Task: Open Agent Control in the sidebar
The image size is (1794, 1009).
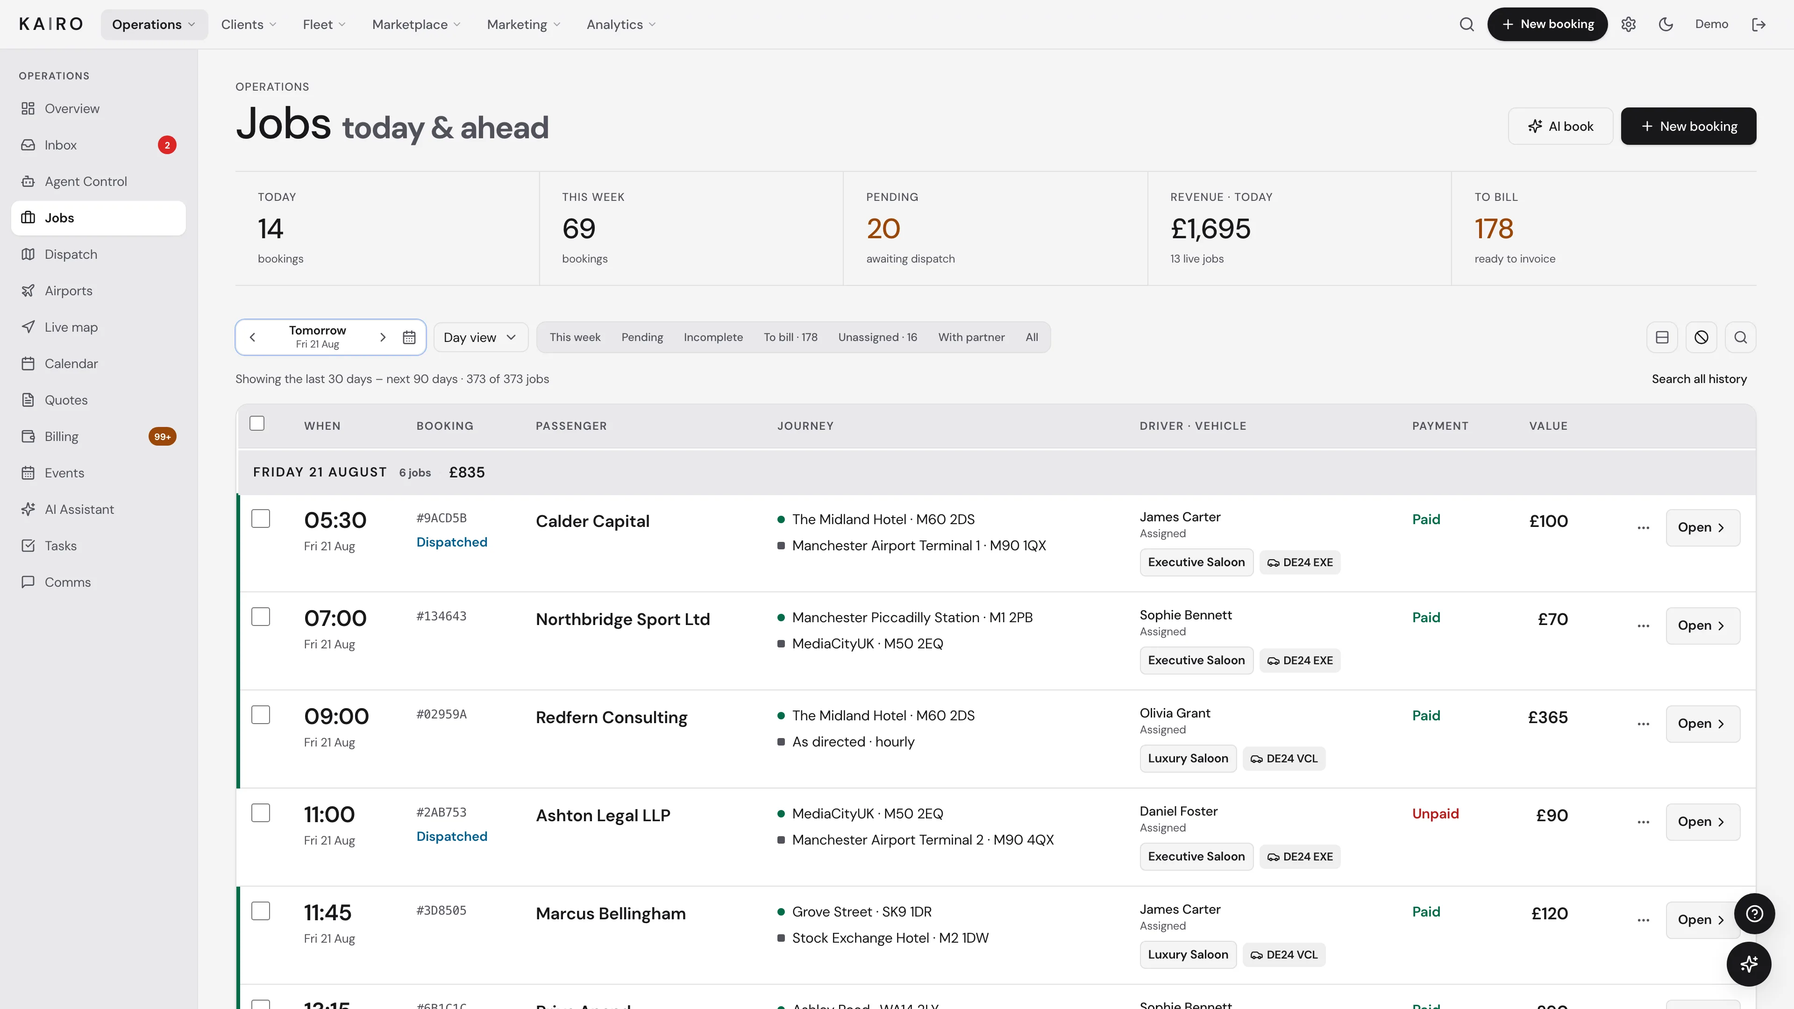Action: coord(98,182)
